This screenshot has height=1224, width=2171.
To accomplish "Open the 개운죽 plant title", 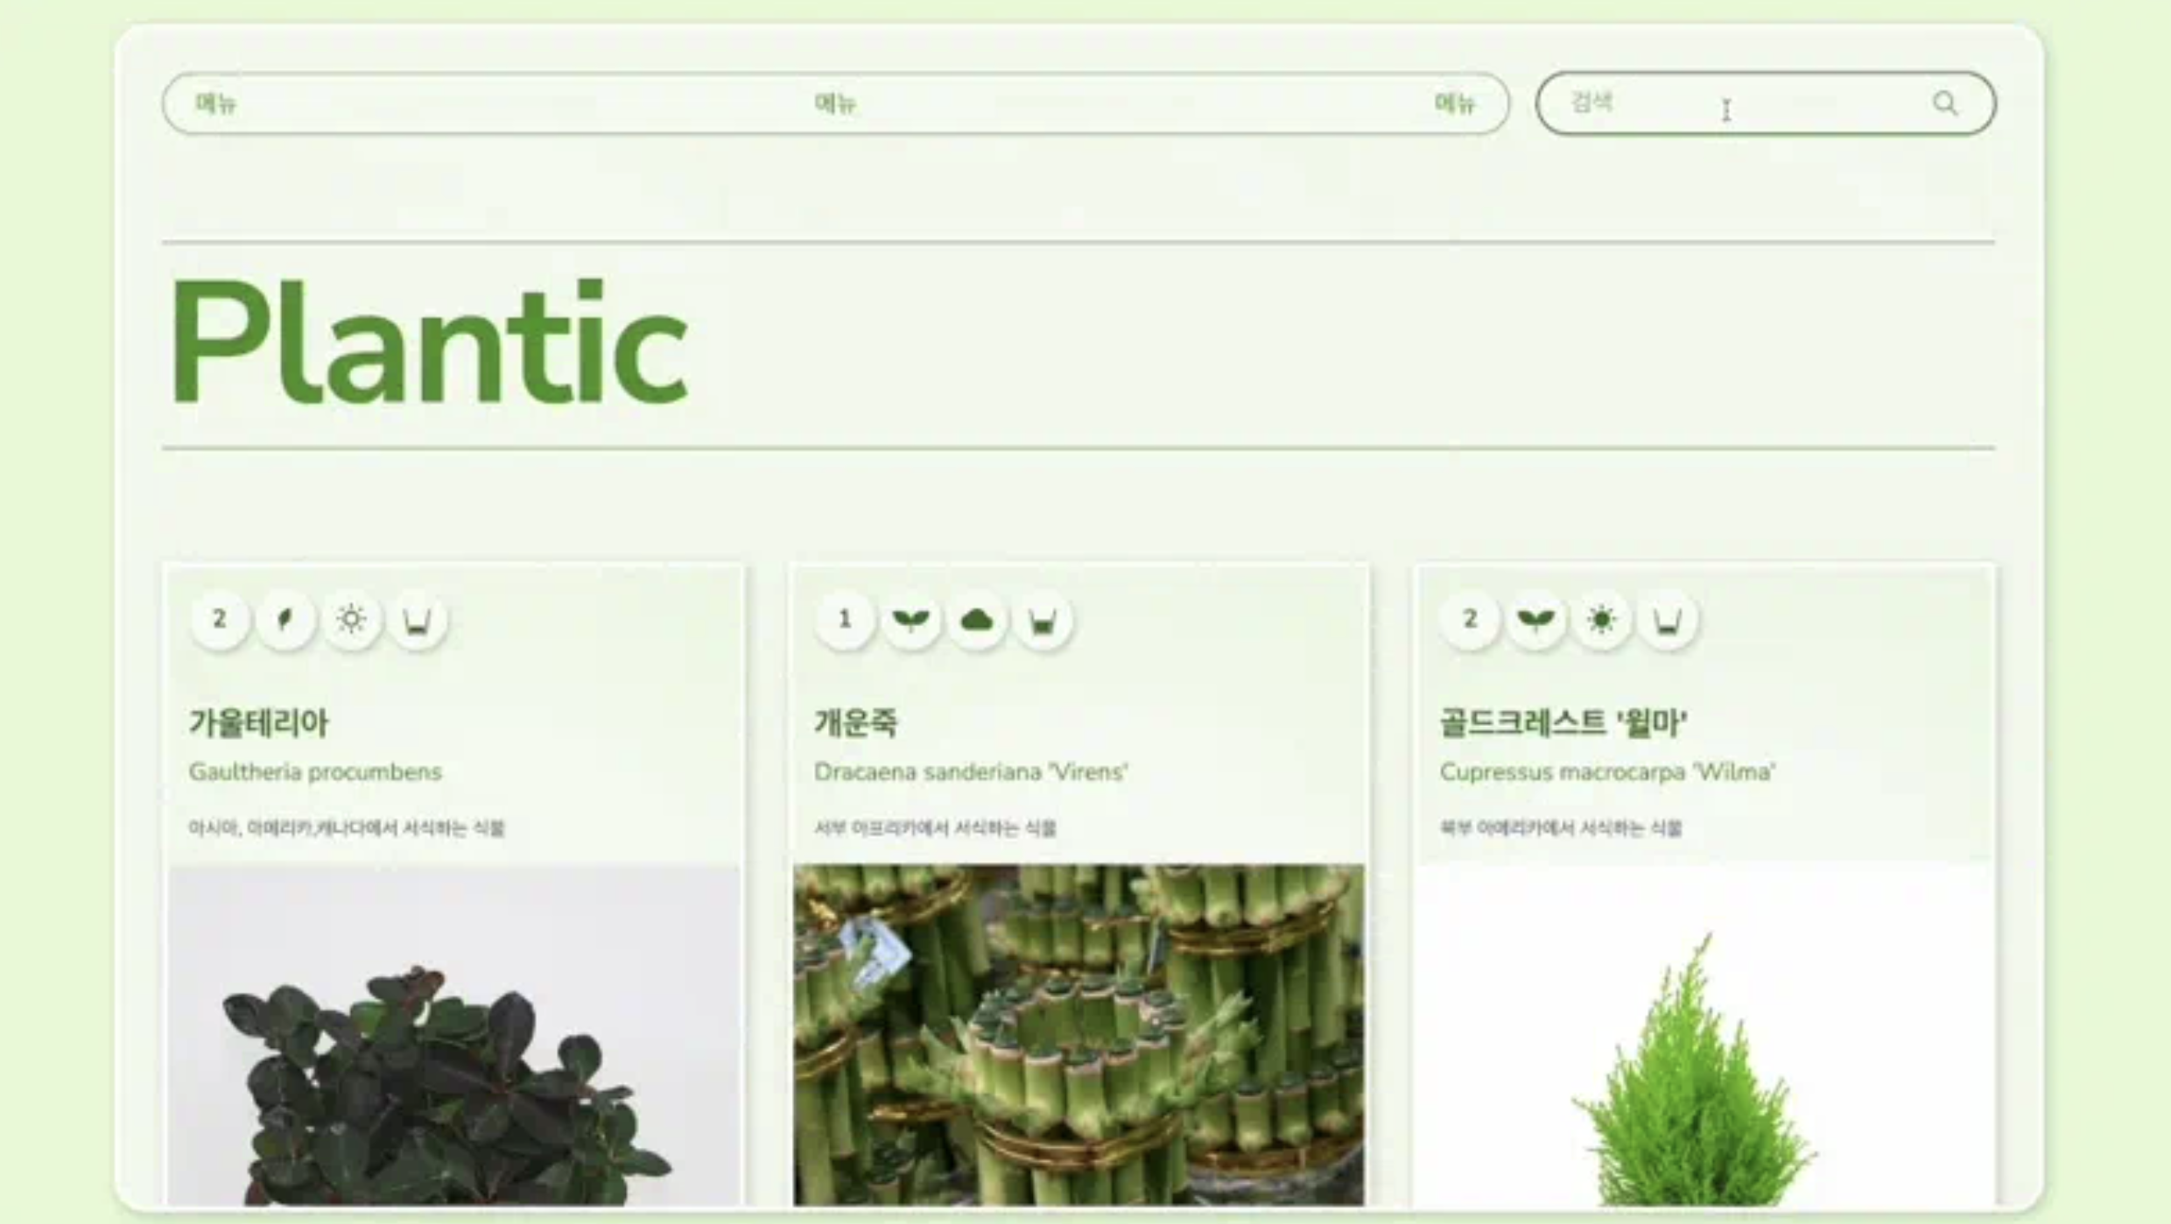I will pos(856,723).
